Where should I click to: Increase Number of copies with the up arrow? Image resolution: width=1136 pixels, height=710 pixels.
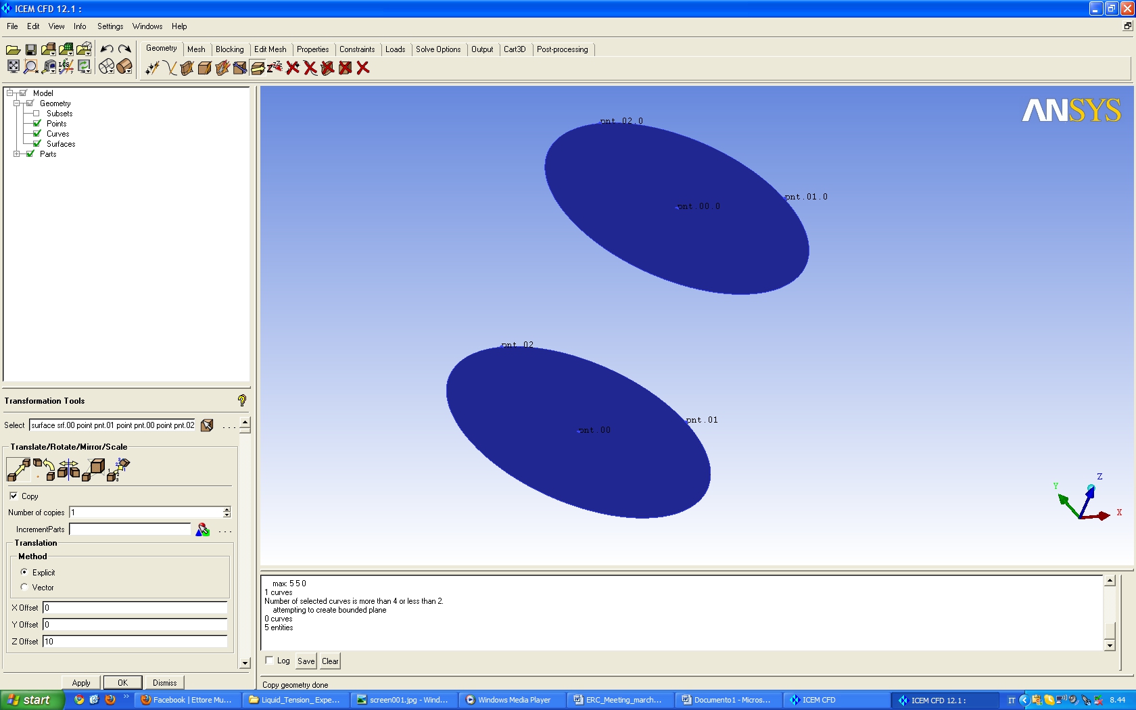(x=227, y=509)
